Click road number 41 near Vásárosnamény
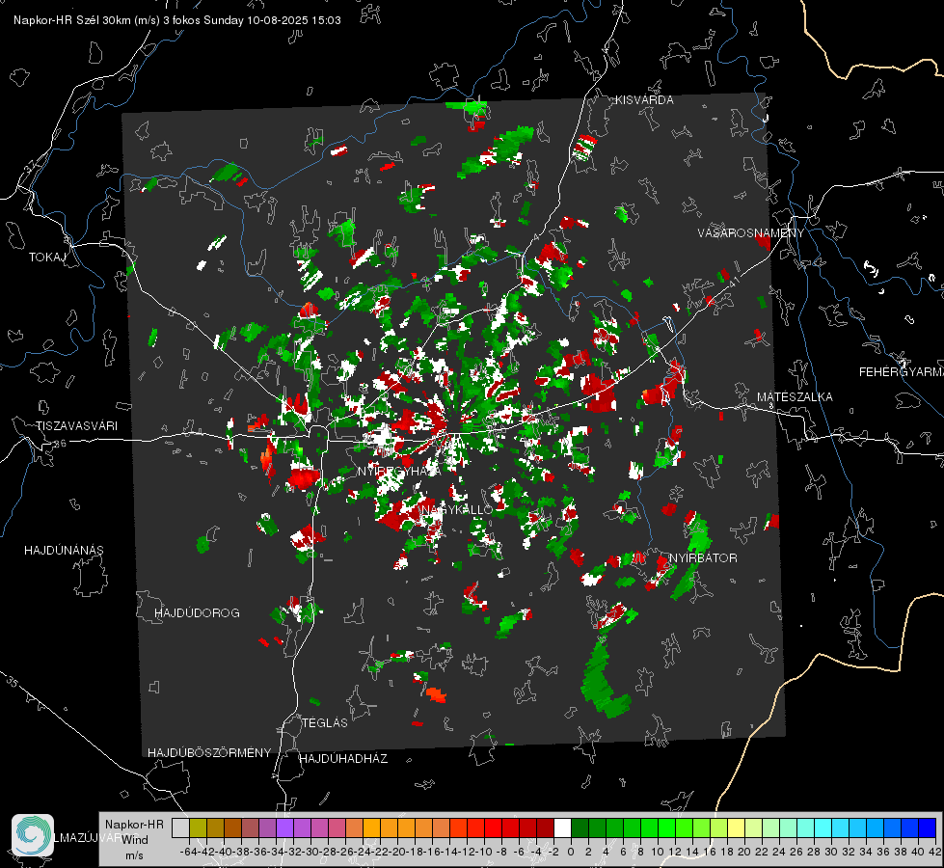Image resolution: width=944 pixels, height=868 pixels. point(733,282)
